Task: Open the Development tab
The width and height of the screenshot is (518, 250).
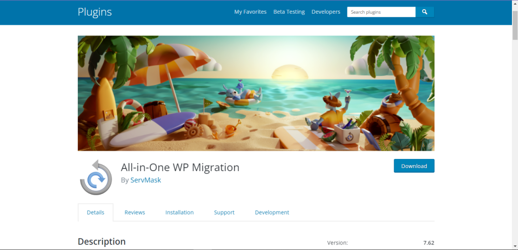Action: pyautogui.click(x=272, y=213)
